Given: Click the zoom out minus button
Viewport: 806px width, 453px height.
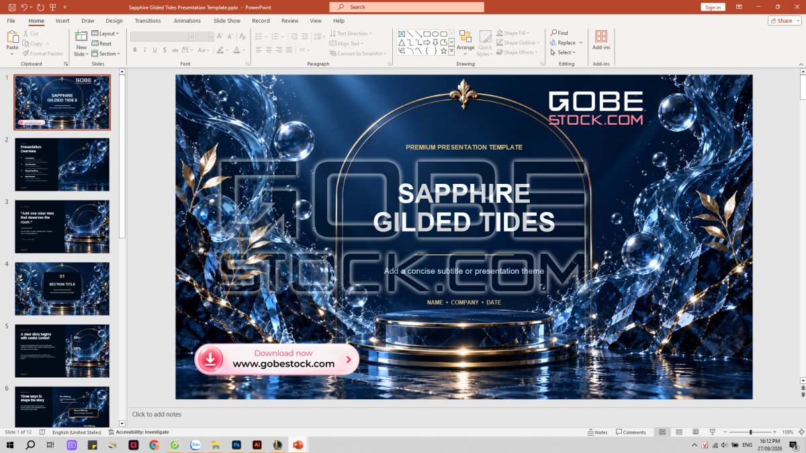Looking at the screenshot, I should pos(724,432).
